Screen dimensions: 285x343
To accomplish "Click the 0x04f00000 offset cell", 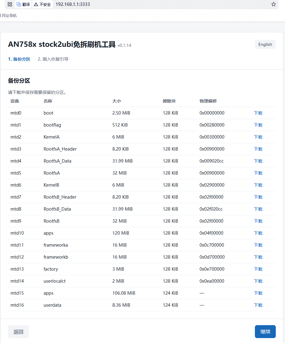I will click(212, 233).
